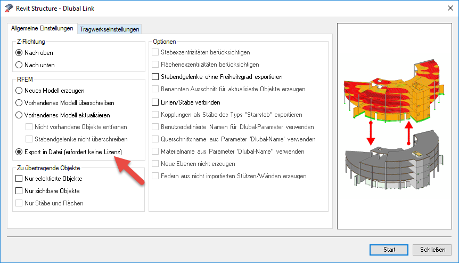Toggle Stabendgelenke nicht überschreiben checkbox

[x=29, y=139]
